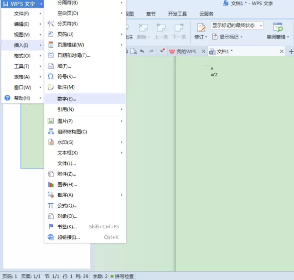Open the 显示标记的最终状态 combo box
Viewport: 294px width, 280px height.
pos(237,26)
